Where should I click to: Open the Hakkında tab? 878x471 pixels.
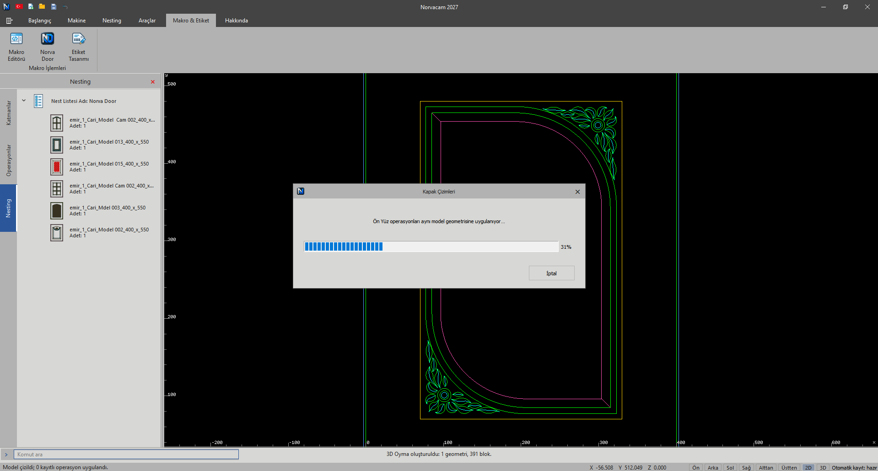click(x=237, y=21)
